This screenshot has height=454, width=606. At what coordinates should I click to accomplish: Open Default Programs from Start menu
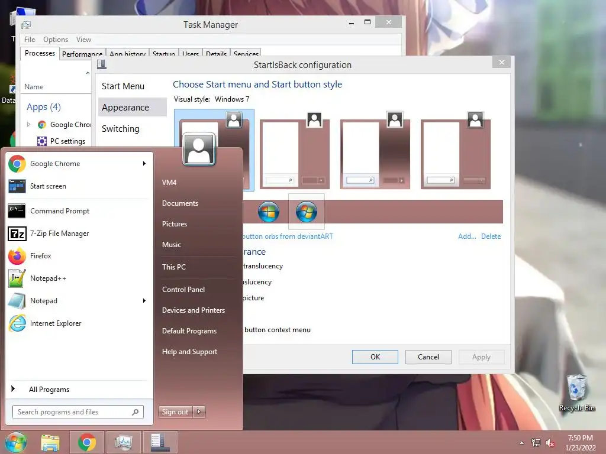[189, 331]
